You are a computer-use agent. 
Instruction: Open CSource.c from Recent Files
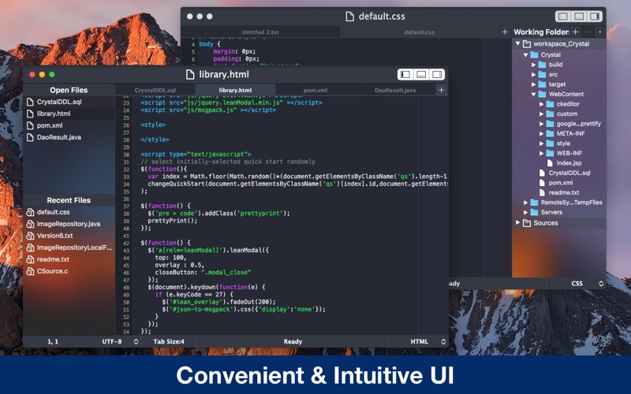coord(52,271)
